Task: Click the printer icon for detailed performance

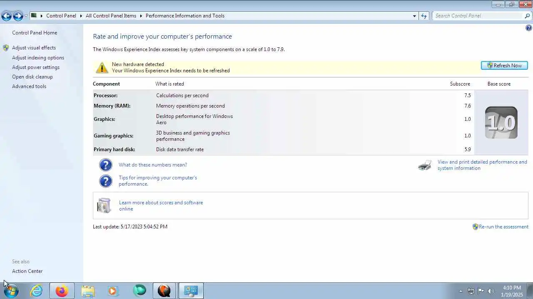Action: (x=425, y=165)
